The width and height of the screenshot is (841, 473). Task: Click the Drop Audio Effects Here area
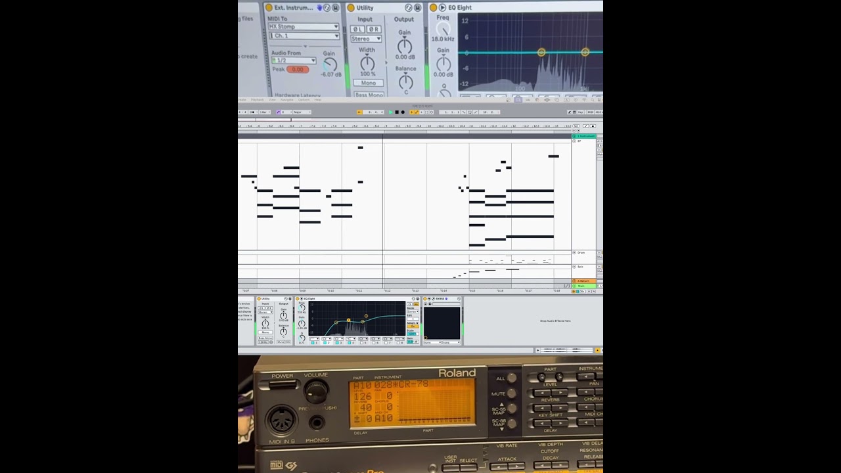555,321
